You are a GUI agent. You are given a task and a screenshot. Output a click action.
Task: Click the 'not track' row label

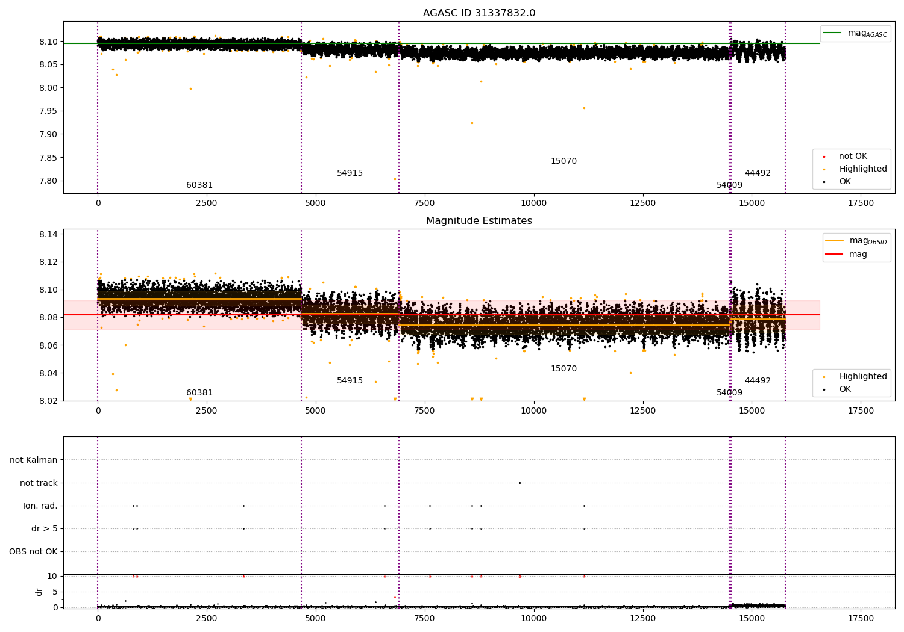click(x=39, y=483)
